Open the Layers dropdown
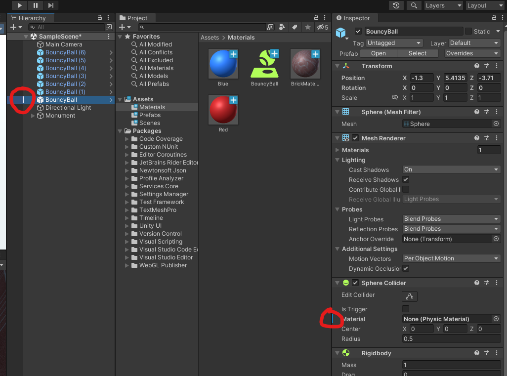This screenshot has width=507, height=376. pos(443,5)
